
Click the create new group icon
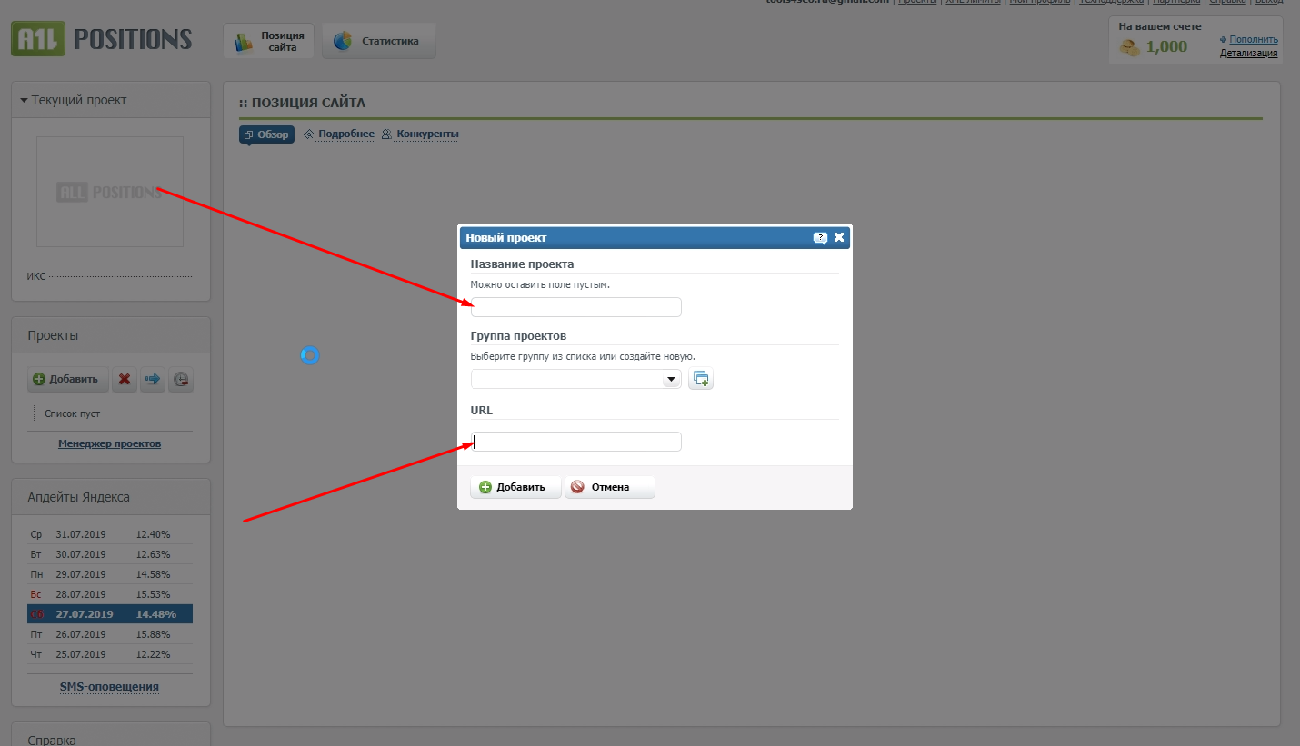pos(700,379)
